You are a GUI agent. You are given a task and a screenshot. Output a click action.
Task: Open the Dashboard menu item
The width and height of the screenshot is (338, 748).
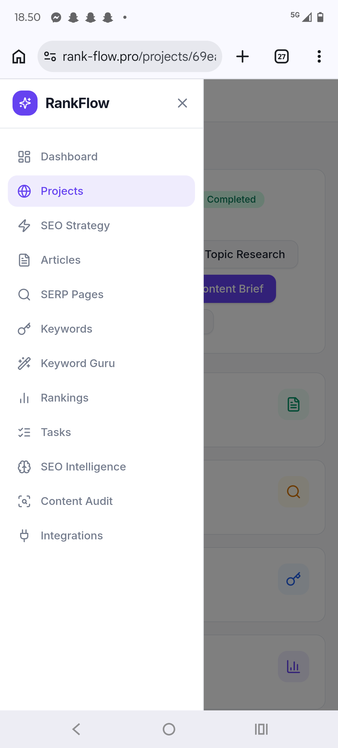[69, 157]
